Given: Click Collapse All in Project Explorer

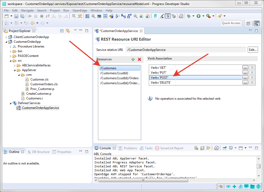Looking at the screenshot, I should pos(62,31).
